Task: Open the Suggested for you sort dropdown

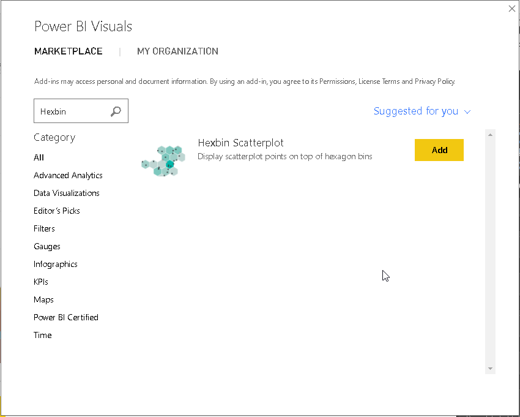Action: tap(422, 111)
